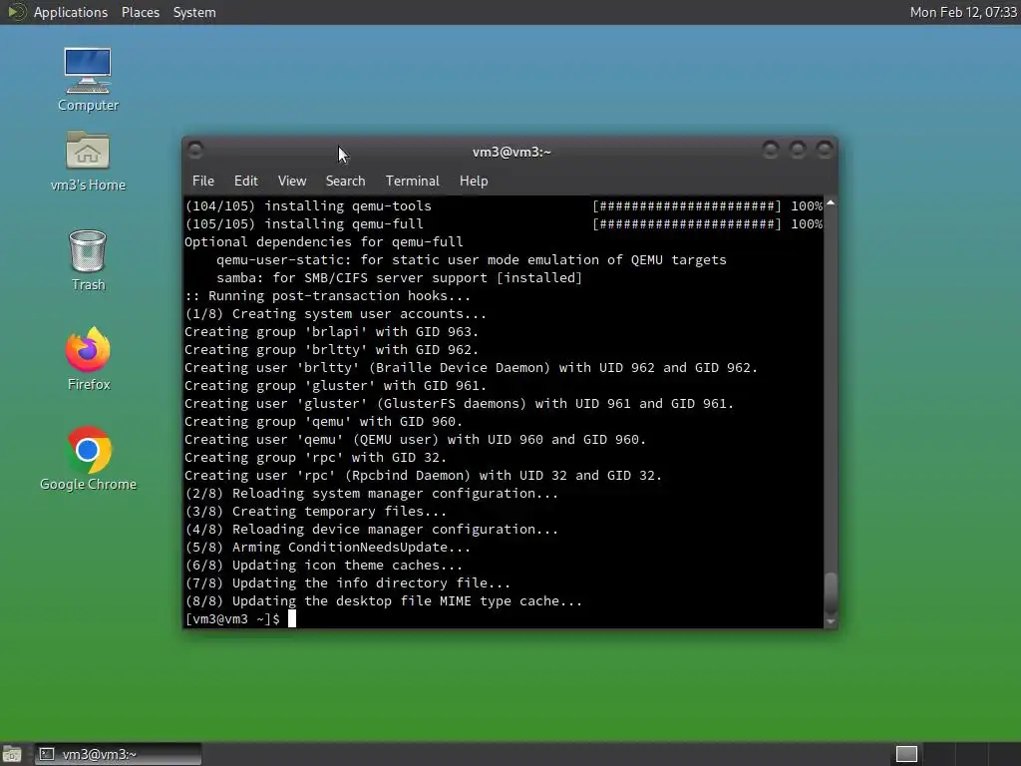Minimize the terminal window
This screenshot has width=1021, height=766.
click(771, 150)
